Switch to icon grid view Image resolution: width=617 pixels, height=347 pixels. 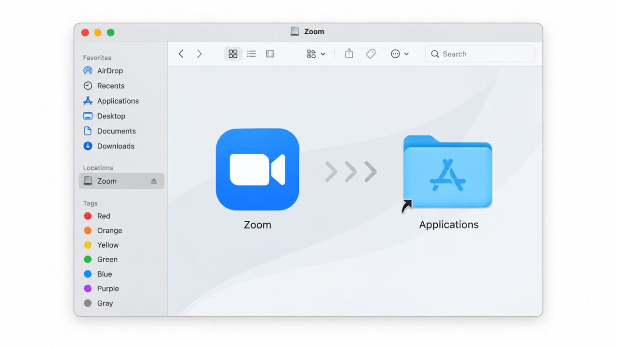[233, 54]
